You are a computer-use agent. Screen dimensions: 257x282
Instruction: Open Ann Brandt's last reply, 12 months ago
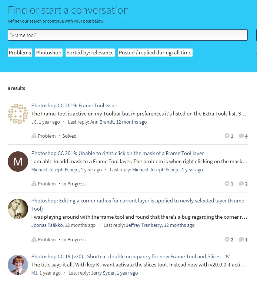pyautogui.click(x=119, y=122)
